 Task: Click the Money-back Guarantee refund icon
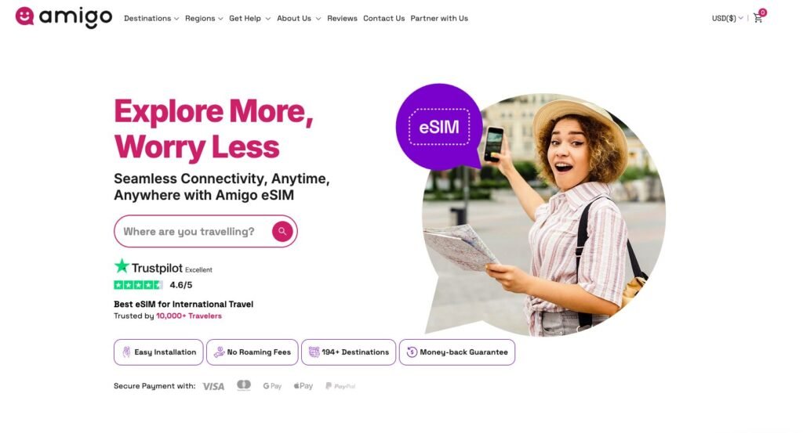click(x=412, y=352)
